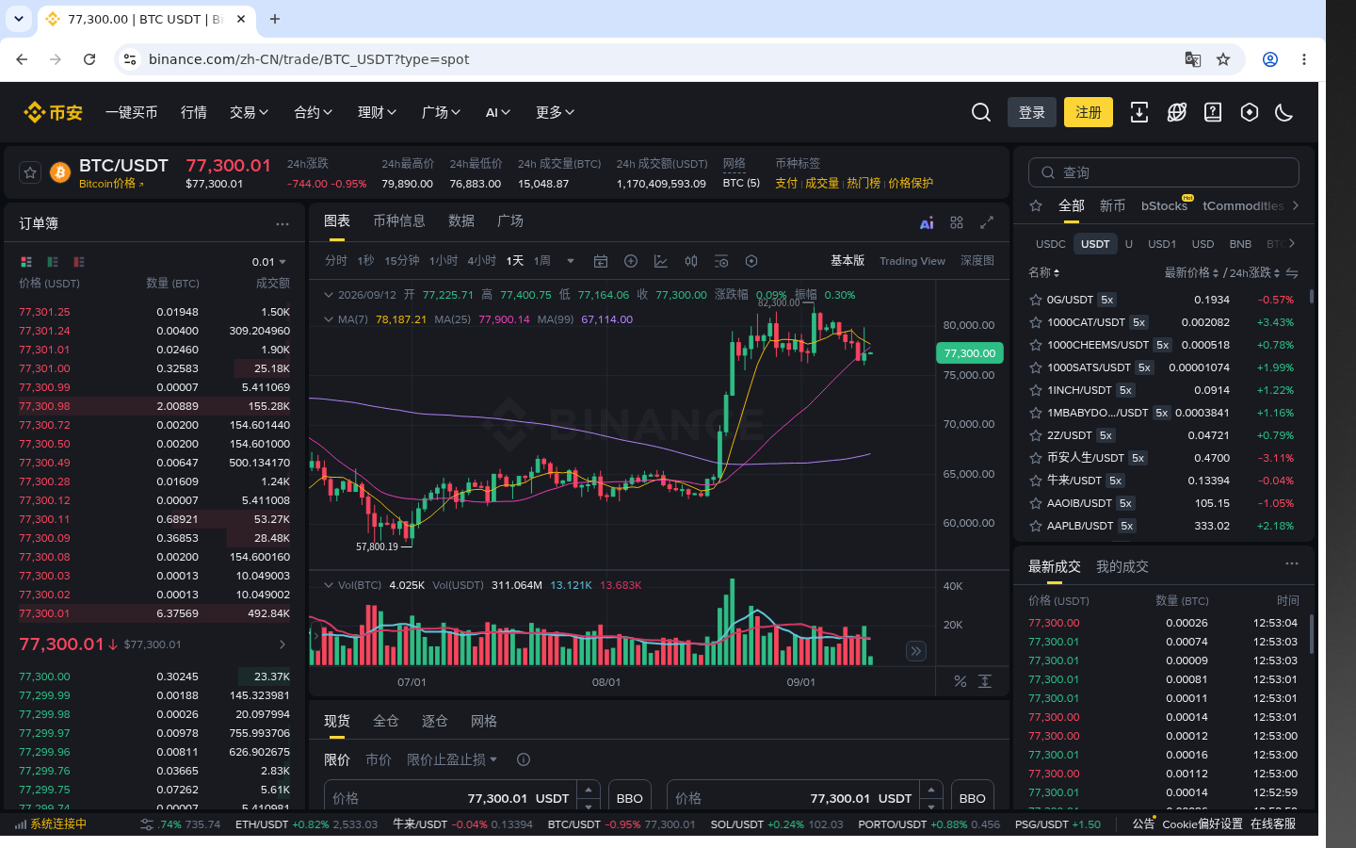This screenshot has width=1356, height=848.
Task: Click the download app icon in header
Action: [x=1139, y=112]
